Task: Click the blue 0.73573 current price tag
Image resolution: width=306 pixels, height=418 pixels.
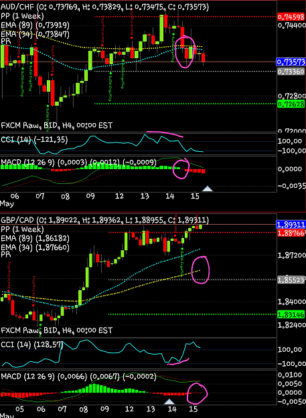Action: coord(291,62)
